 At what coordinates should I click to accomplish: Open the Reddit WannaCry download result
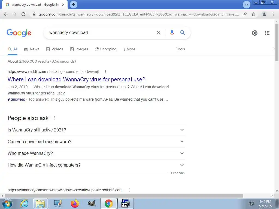[x=76, y=79]
